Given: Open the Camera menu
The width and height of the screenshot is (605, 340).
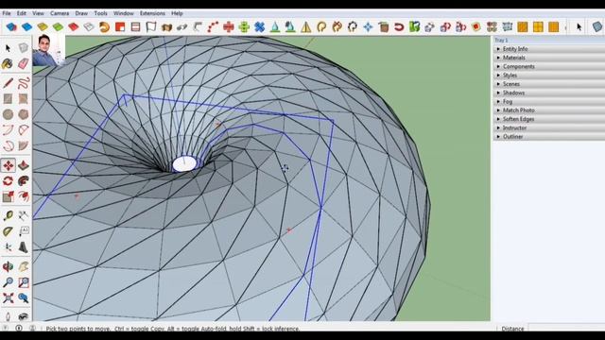Looking at the screenshot, I should click(x=60, y=13).
